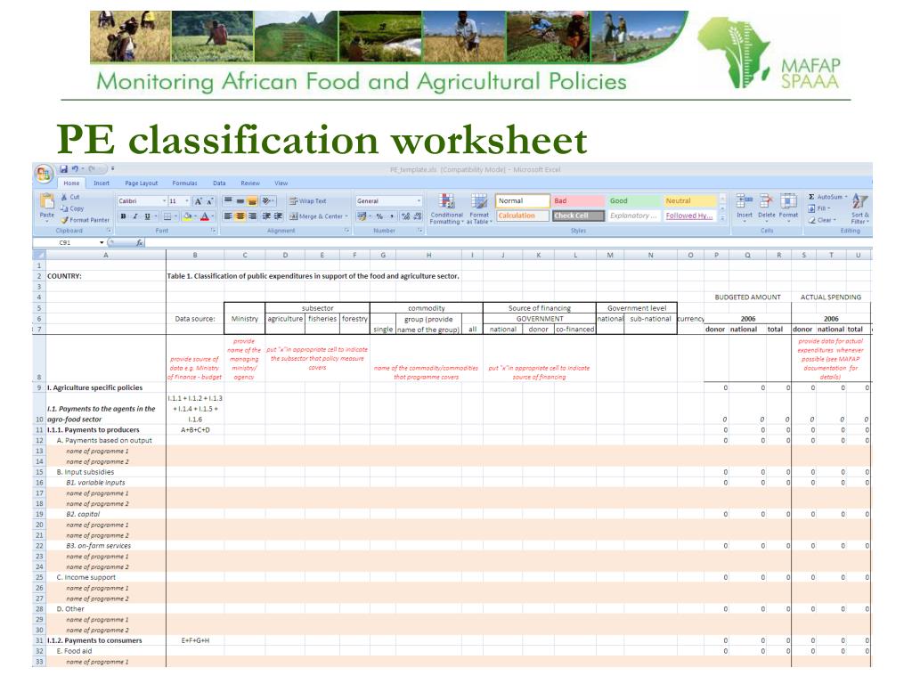Screen dimensions: 912x684
Task: Increase the cell indent
Action: click(279, 216)
